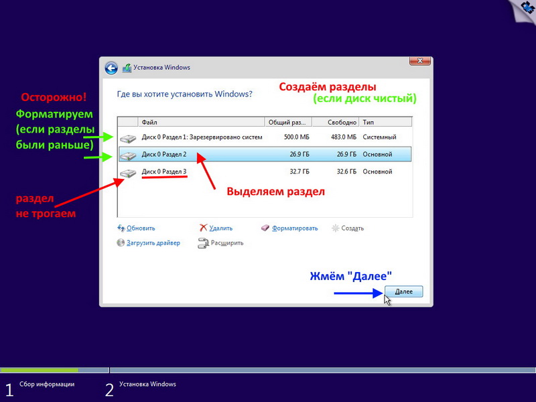
Task: Click the red X icon beside Удалить
Action: pos(204,228)
